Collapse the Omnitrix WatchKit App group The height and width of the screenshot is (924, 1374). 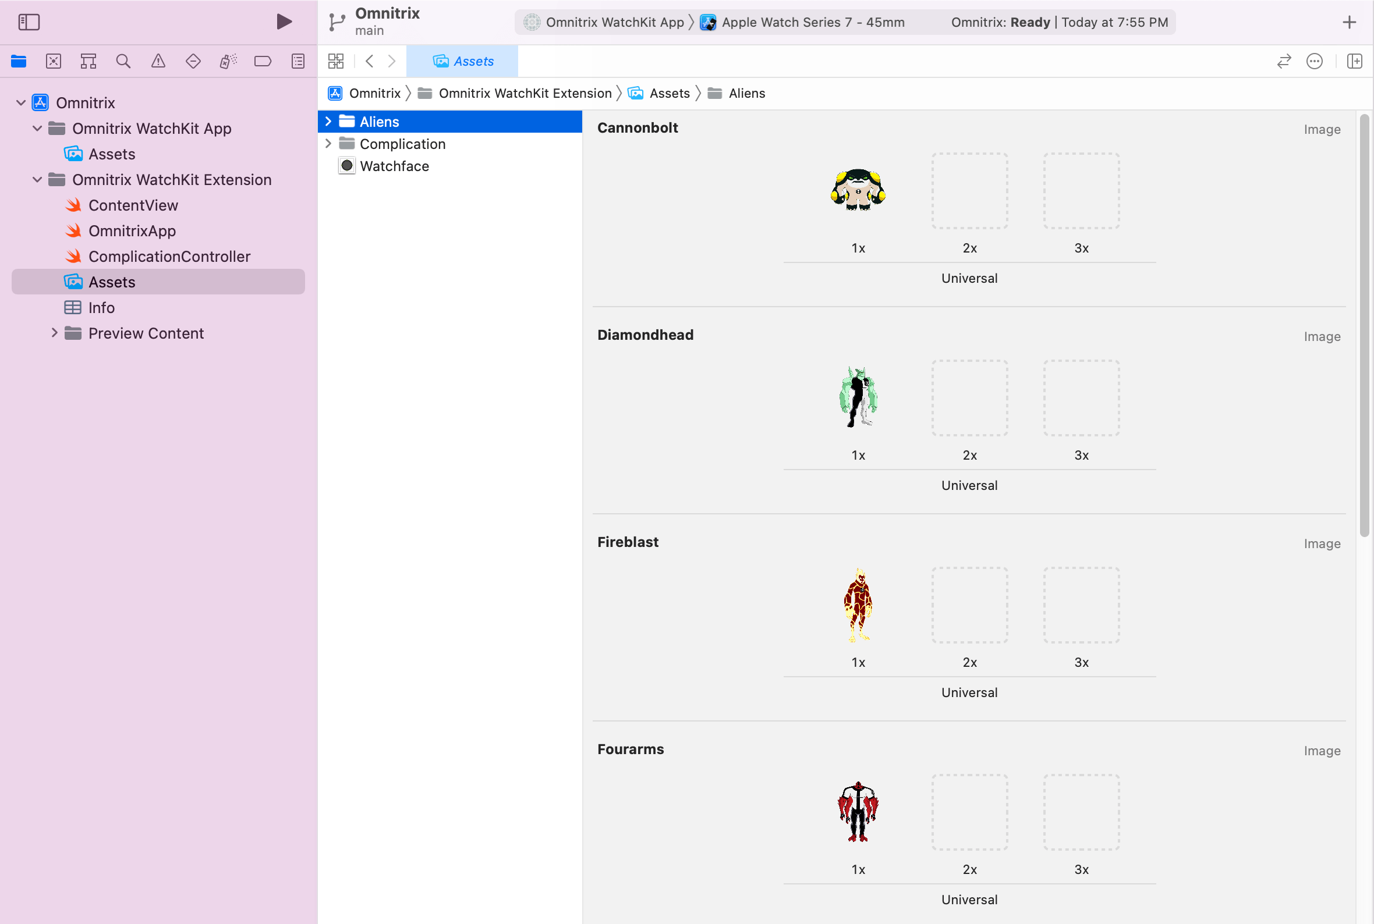37,129
